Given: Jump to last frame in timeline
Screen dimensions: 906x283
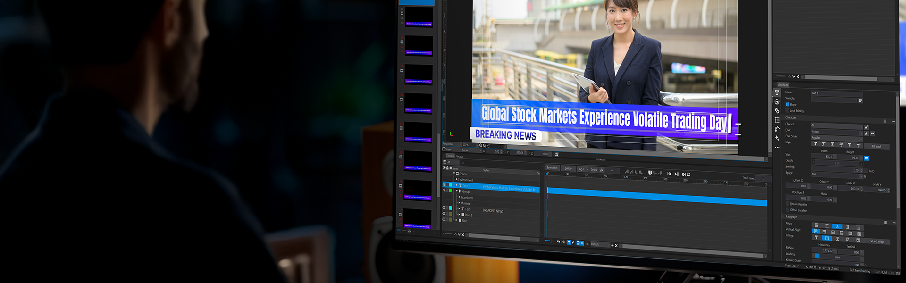Looking at the screenshot, I should (x=683, y=175).
